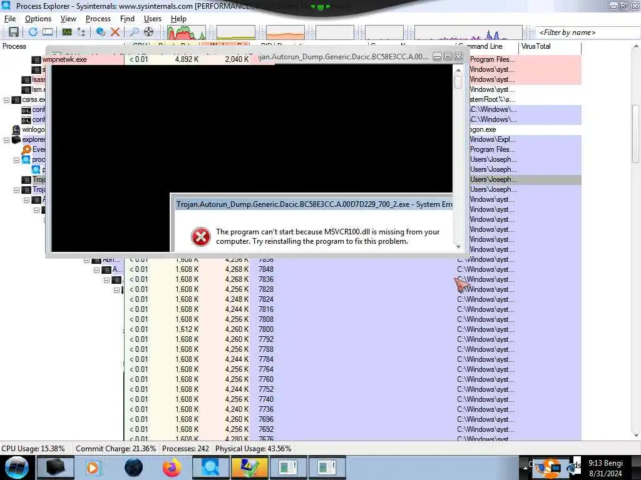Click the red error icon in System Error dialog

tap(201, 236)
